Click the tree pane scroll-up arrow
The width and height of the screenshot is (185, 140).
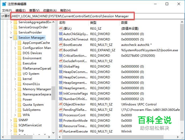coord(53,22)
